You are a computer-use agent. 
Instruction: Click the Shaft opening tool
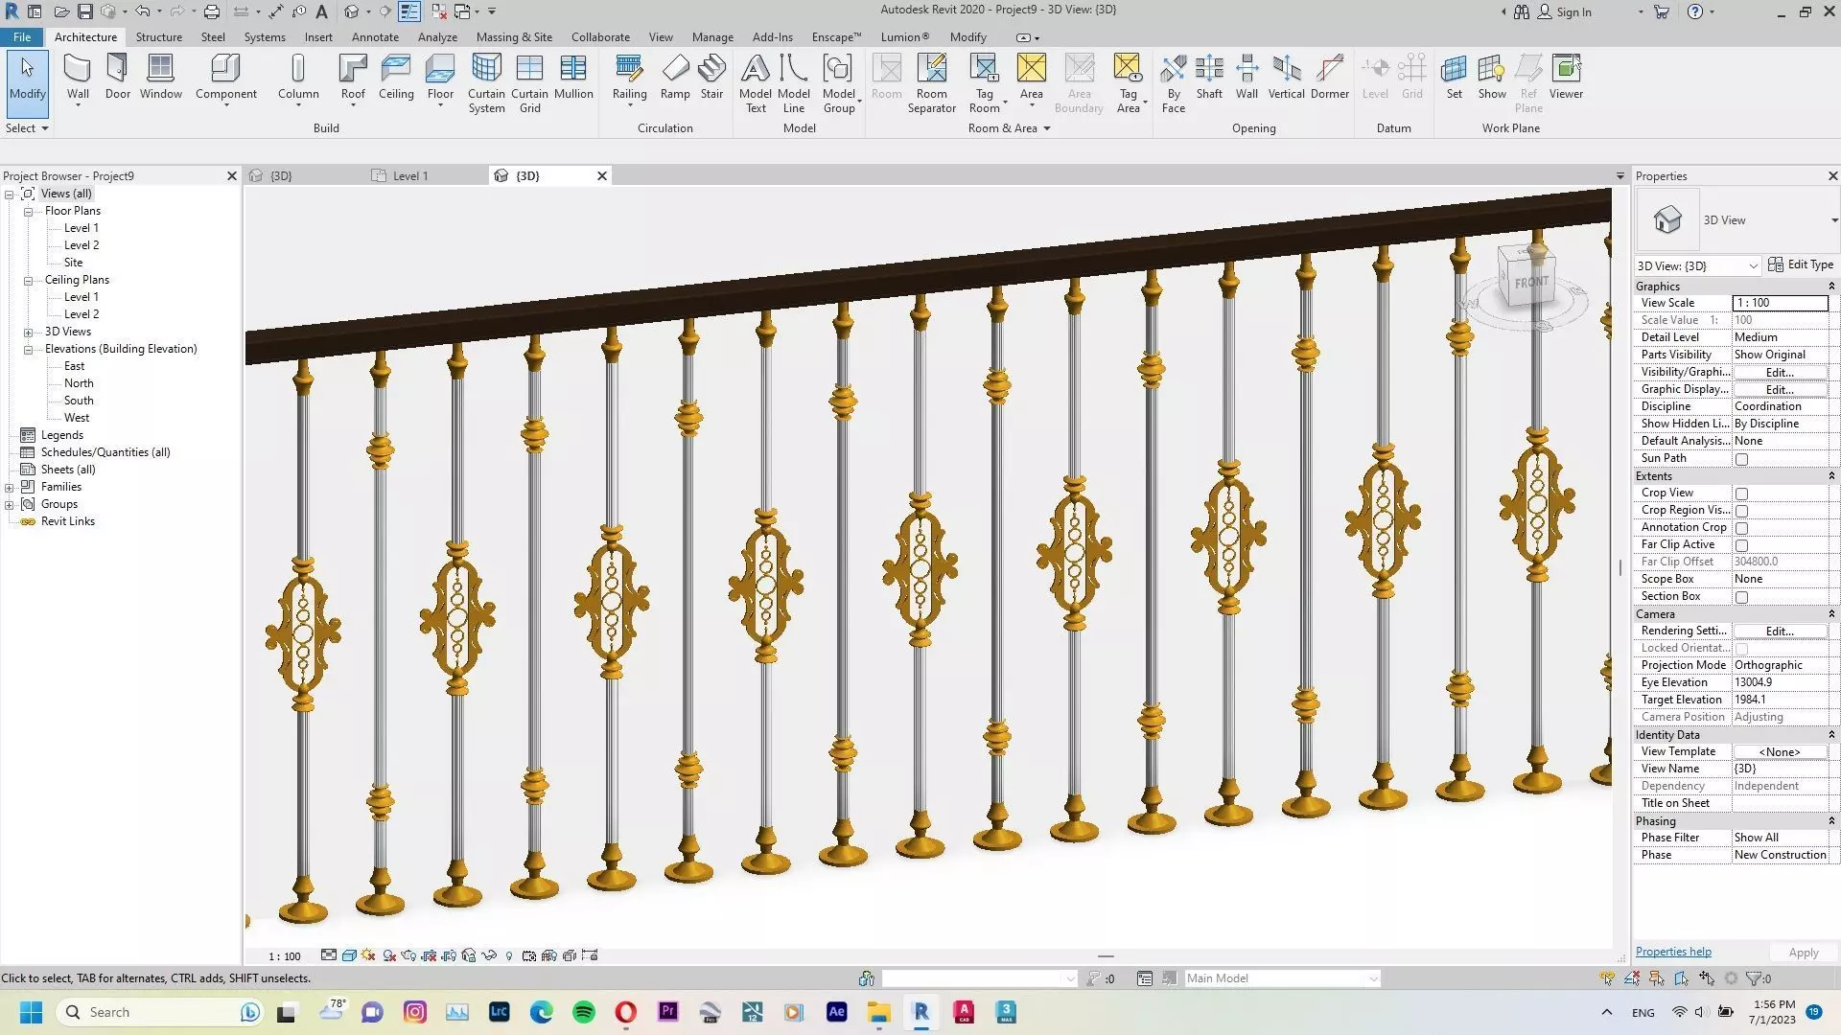coord(1209,77)
